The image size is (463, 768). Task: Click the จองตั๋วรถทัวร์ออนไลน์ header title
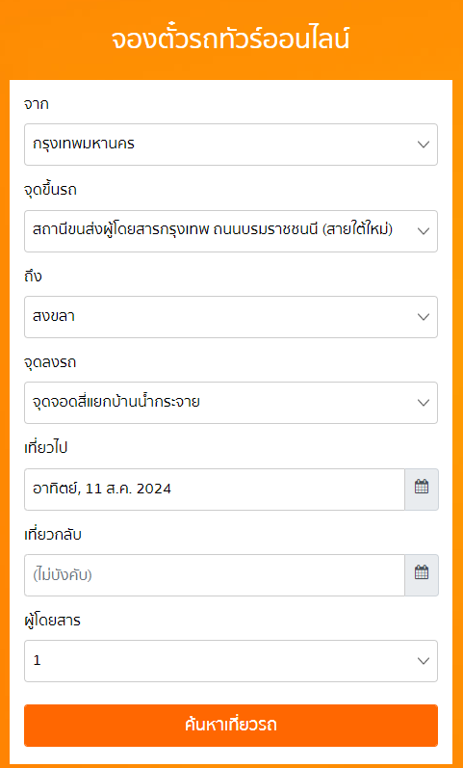231,40
